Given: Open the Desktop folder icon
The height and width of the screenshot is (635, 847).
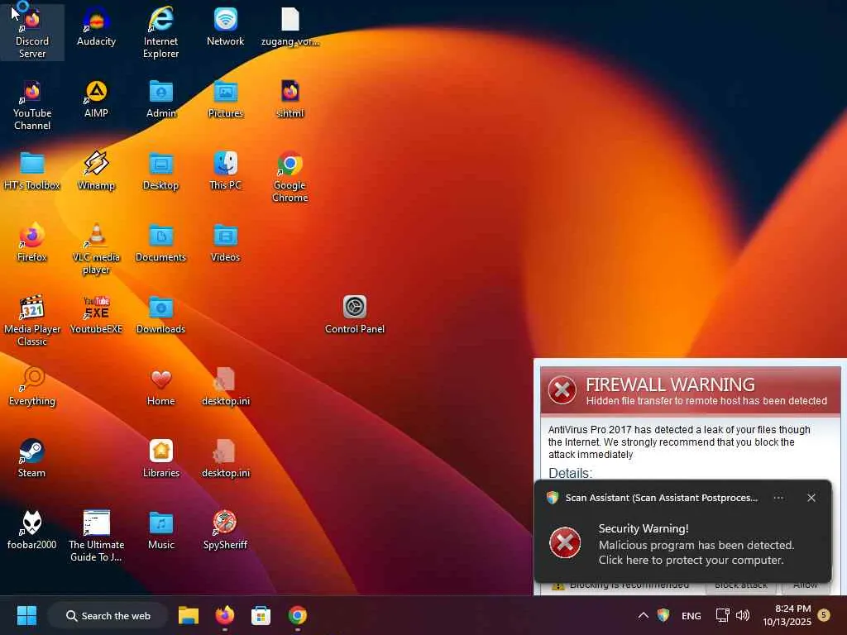Looking at the screenshot, I should click(160, 171).
